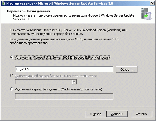Select the existing database server radio button
This screenshot has width=156, height=121.
tap(12, 76)
